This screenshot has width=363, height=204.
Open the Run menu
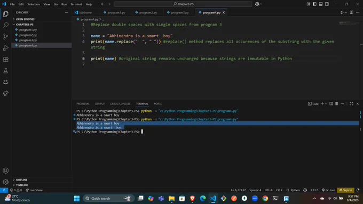click(64, 4)
